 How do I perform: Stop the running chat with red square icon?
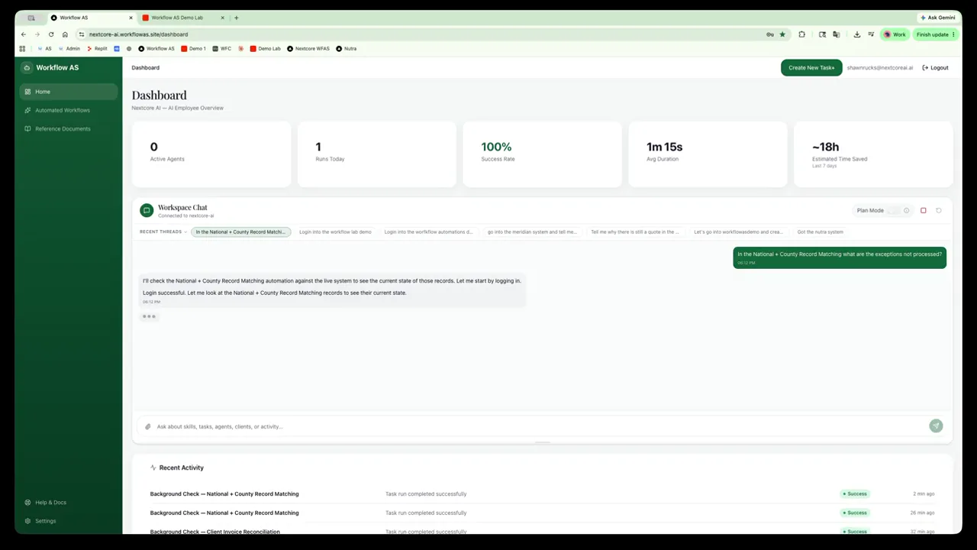tap(923, 211)
